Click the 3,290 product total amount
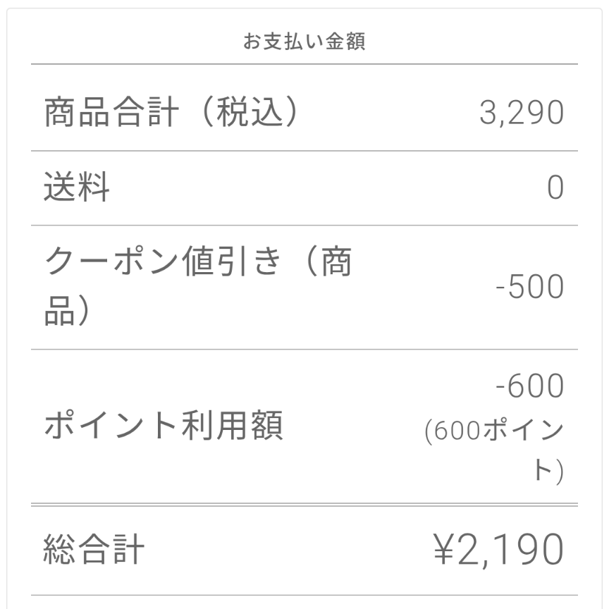The height and width of the screenshot is (609, 609). click(x=522, y=112)
